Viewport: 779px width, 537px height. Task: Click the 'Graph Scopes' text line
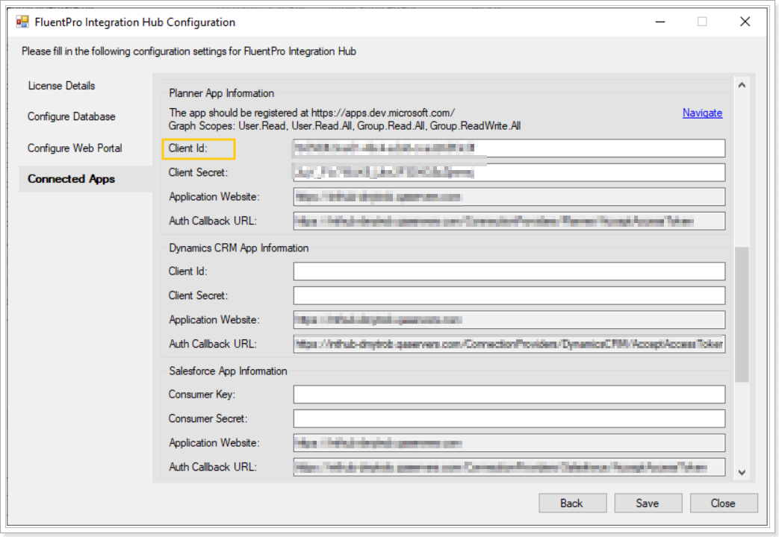(344, 126)
